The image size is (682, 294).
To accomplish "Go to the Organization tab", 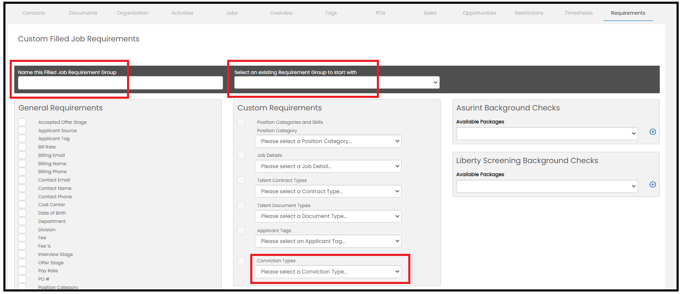I will 133,13.
